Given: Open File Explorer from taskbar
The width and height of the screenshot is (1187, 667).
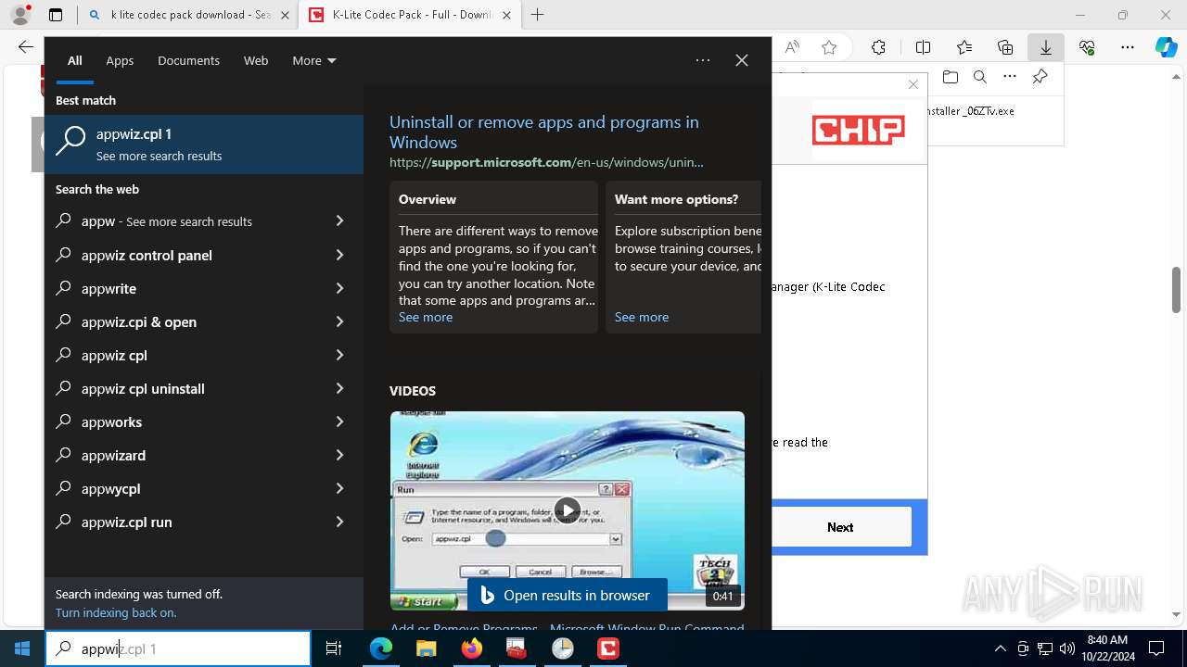Looking at the screenshot, I should click(426, 648).
